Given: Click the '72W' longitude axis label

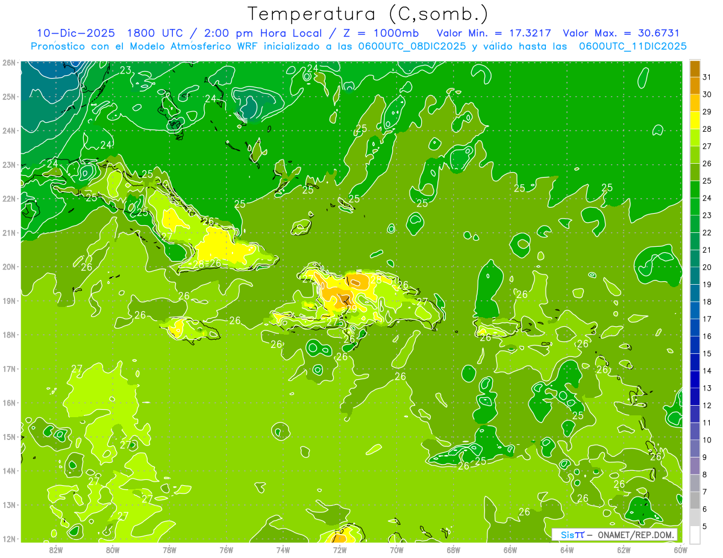Looking at the screenshot, I should pyautogui.click(x=340, y=550).
